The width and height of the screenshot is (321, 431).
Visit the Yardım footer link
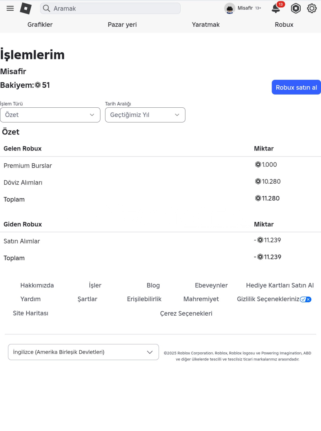[30, 299]
